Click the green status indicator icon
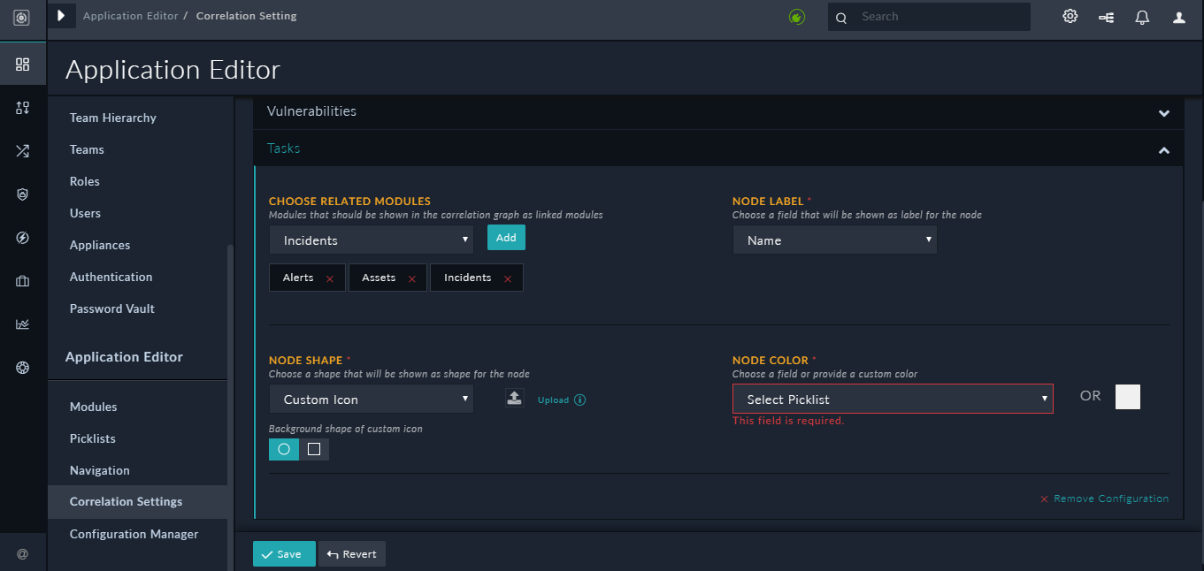The width and height of the screenshot is (1204, 571). click(x=797, y=17)
